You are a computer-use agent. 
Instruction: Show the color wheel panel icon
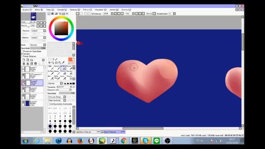[49, 14]
